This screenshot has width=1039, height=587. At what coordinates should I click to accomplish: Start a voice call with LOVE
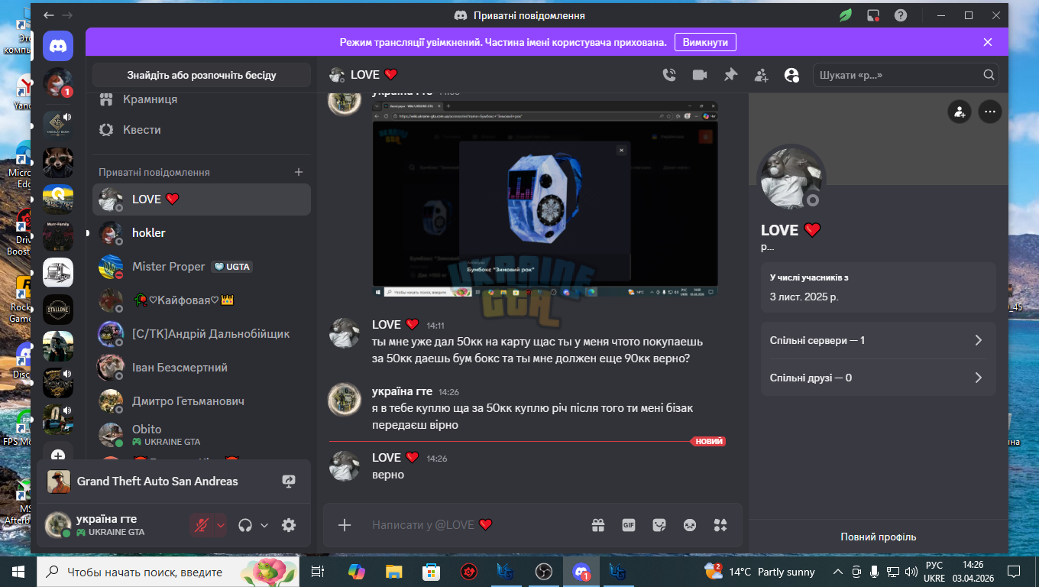click(x=669, y=75)
